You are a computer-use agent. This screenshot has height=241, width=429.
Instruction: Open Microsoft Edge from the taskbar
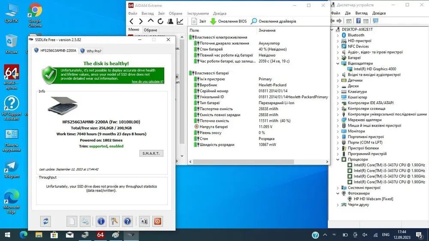pos(23,235)
